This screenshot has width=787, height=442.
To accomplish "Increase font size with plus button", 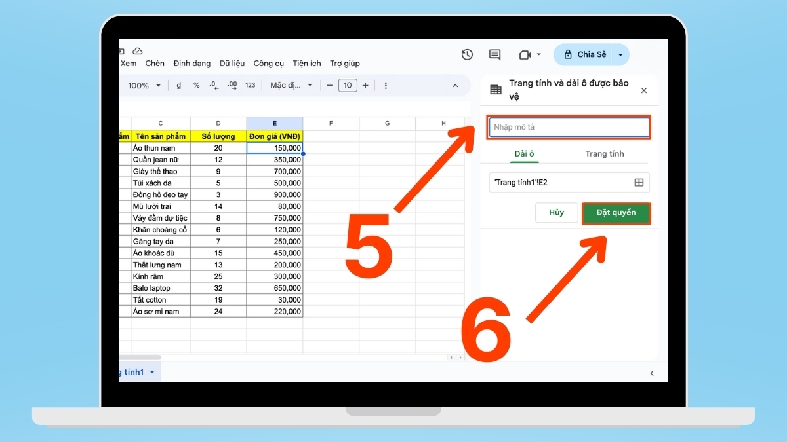I will [x=365, y=86].
